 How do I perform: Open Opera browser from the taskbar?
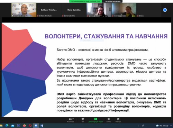[x=30, y=126]
